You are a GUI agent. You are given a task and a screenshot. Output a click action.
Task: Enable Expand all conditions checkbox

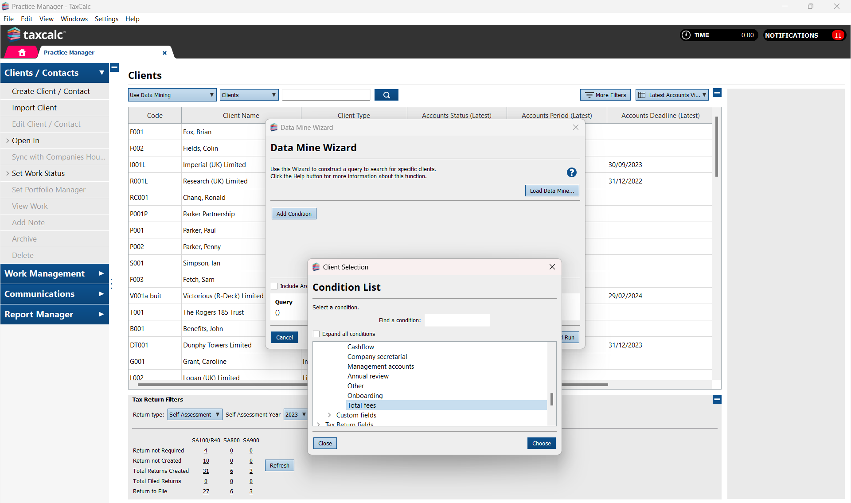pos(316,334)
